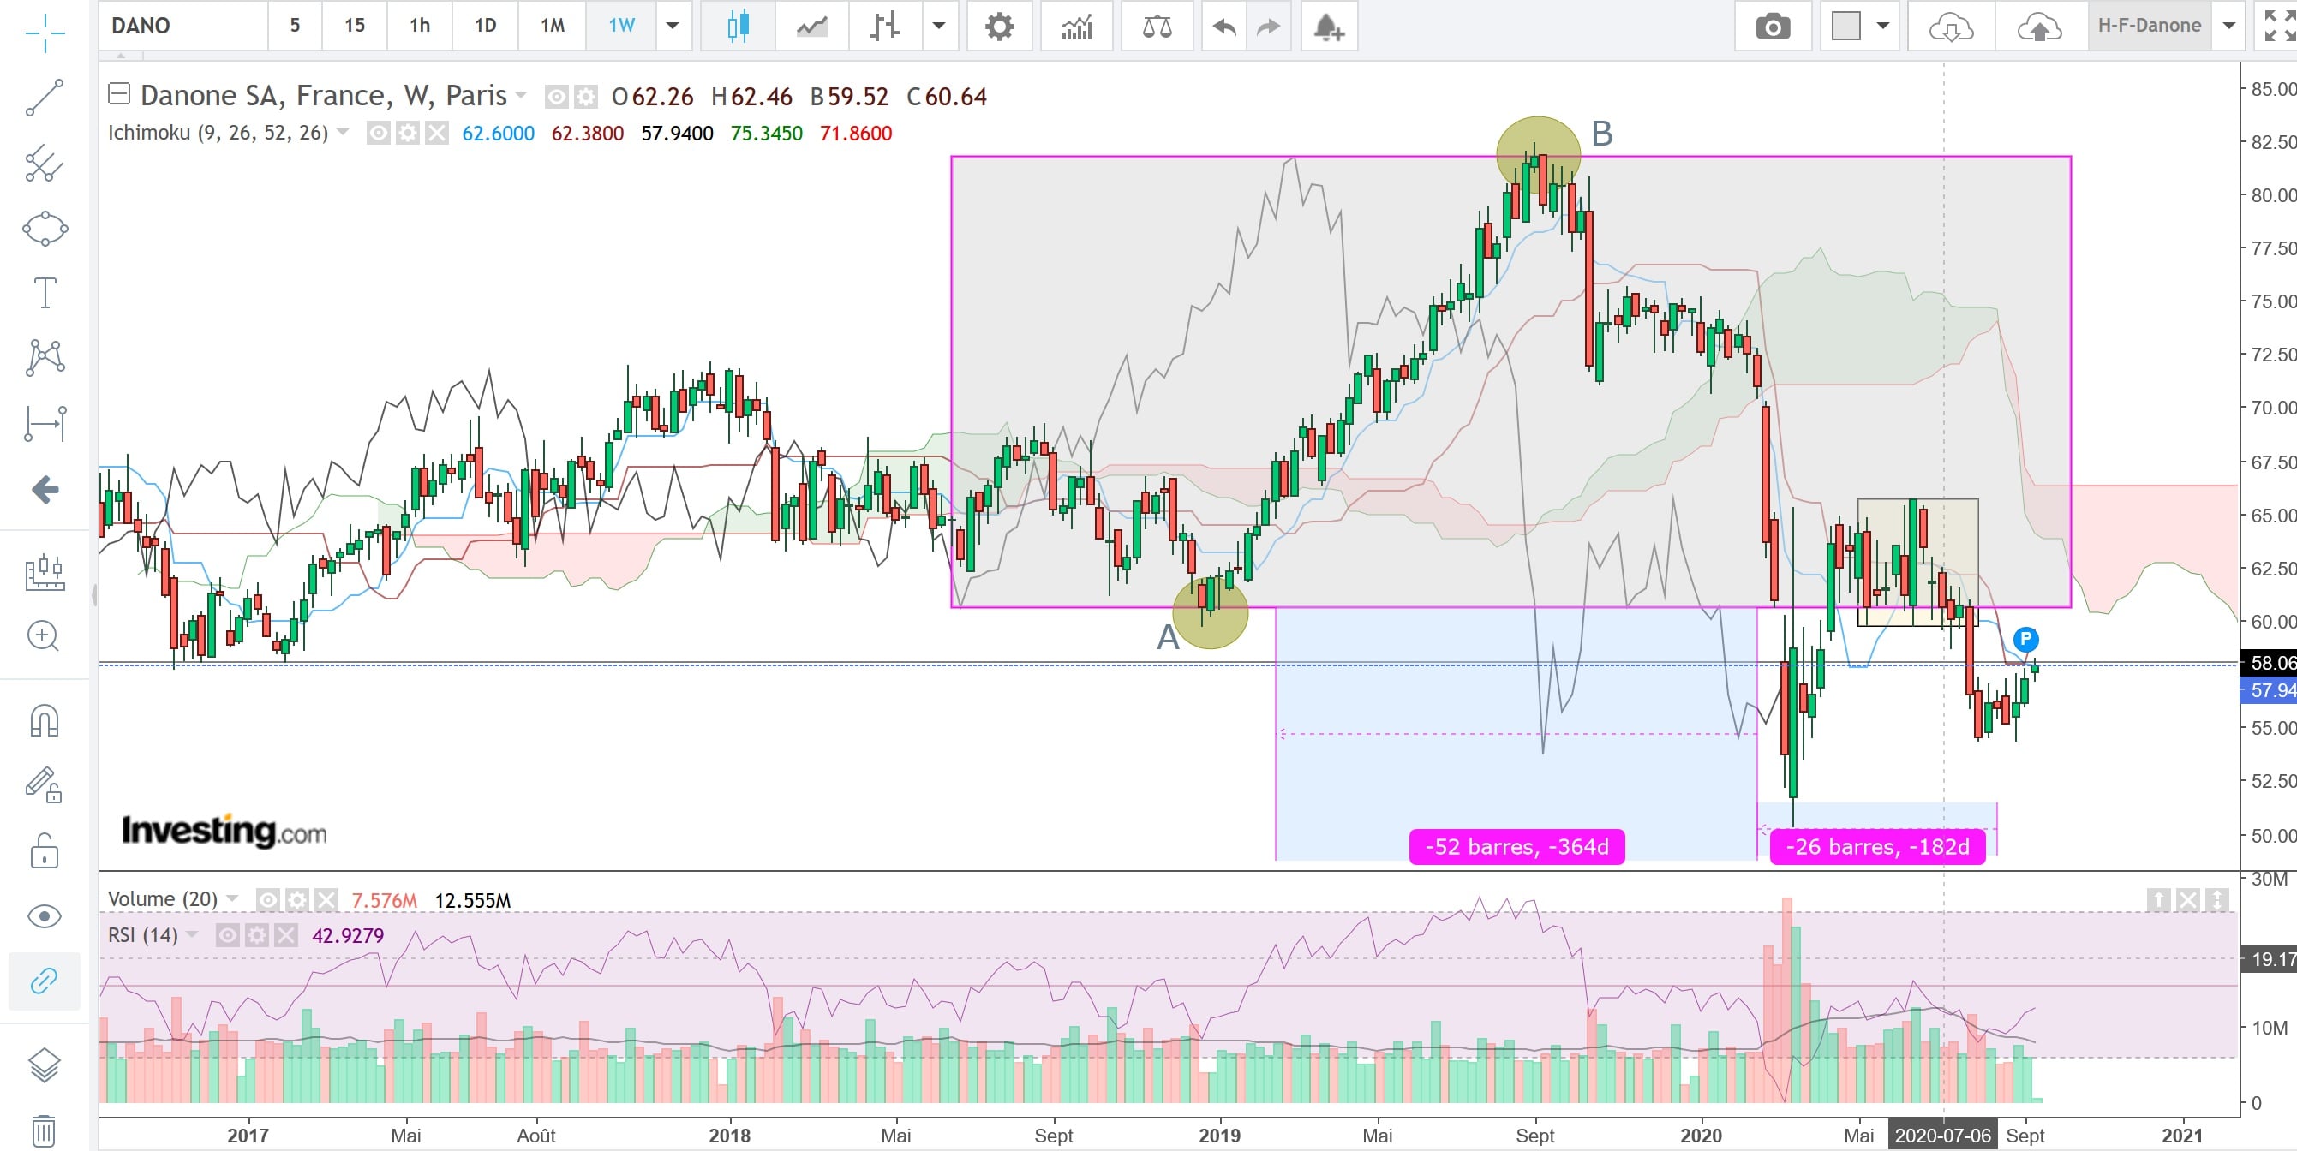Switch to the 5 minute interval
This screenshot has height=1151, width=2297.
295,26
